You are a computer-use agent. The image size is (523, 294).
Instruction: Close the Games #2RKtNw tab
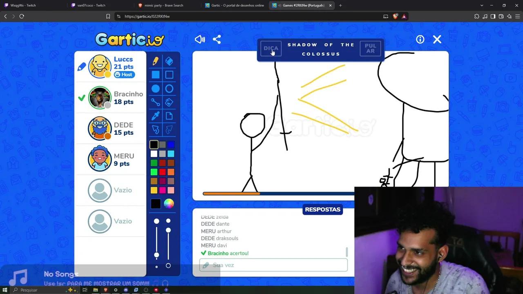[x=330, y=5]
